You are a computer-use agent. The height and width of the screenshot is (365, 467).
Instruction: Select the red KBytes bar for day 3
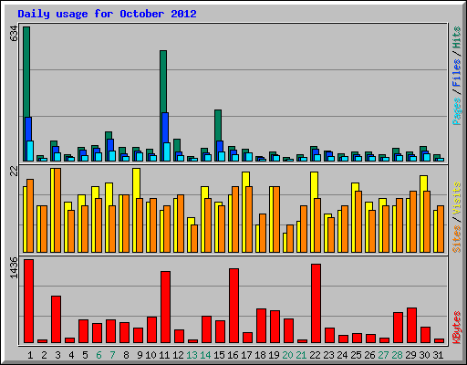coord(57,319)
